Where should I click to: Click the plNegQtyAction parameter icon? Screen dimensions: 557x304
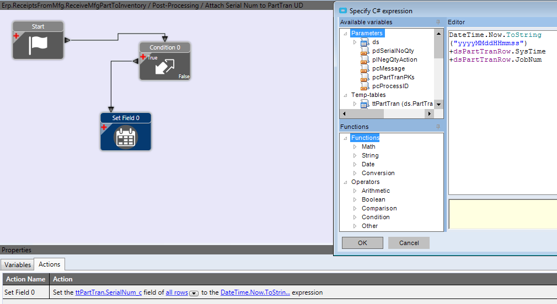(x=365, y=60)
